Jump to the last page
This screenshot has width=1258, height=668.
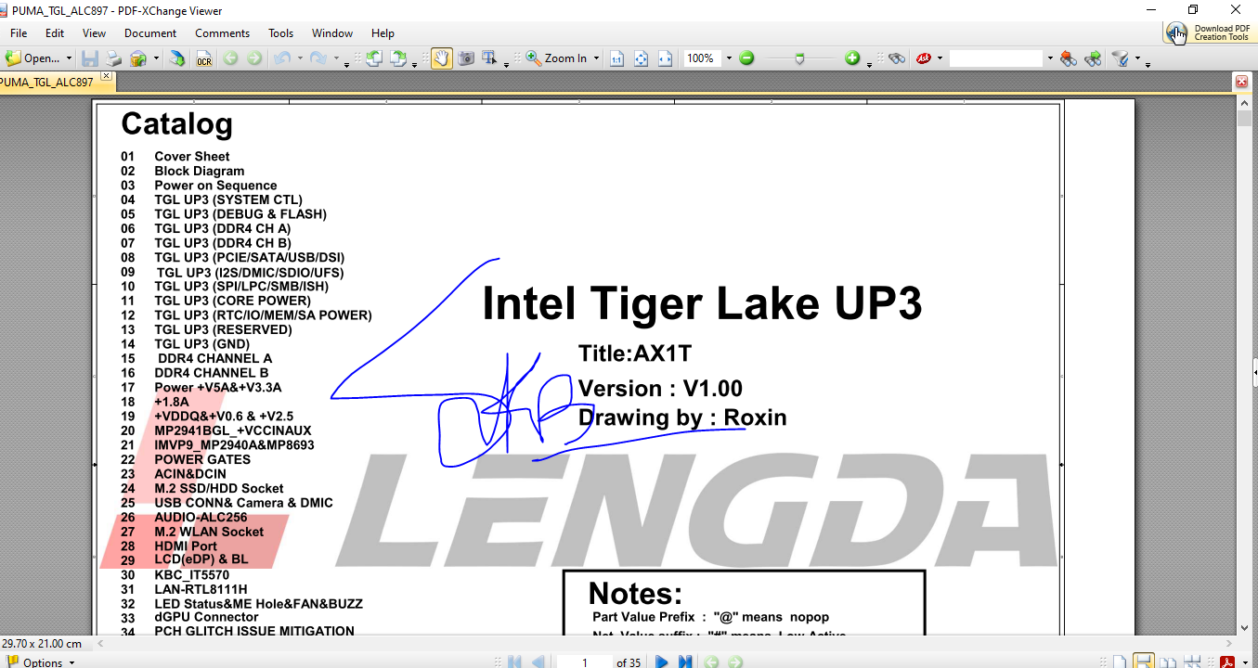point(685,662)
